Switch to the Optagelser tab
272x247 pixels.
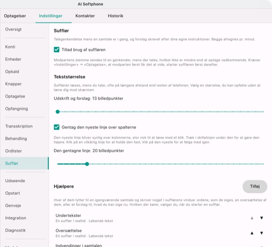15,16
